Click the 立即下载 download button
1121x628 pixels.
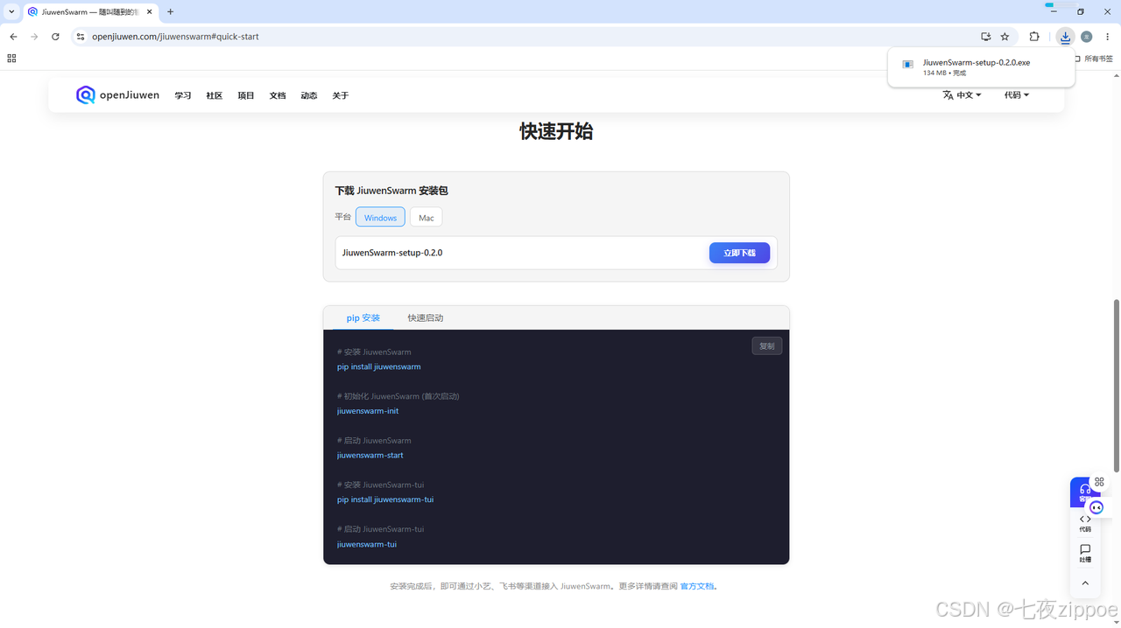pos(739,253)
